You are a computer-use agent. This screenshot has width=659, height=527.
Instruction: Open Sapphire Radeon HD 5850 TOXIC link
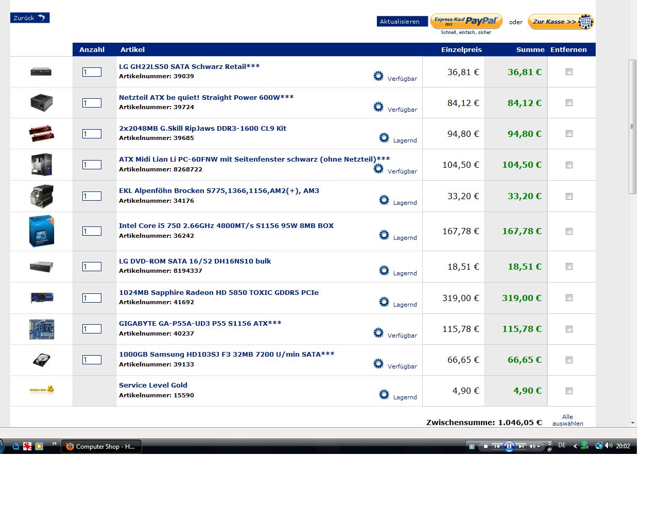point(219,292)
